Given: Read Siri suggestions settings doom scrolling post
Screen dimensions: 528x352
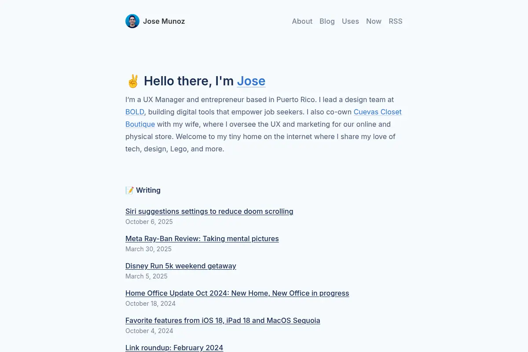Looking at the screenshot, I should tap(209, 211).
